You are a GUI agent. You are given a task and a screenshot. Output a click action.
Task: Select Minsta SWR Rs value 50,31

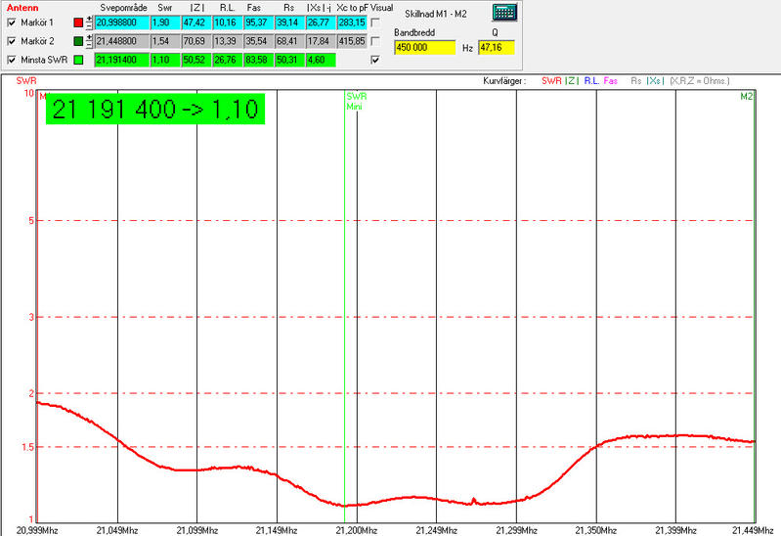(x=289, y=60)
